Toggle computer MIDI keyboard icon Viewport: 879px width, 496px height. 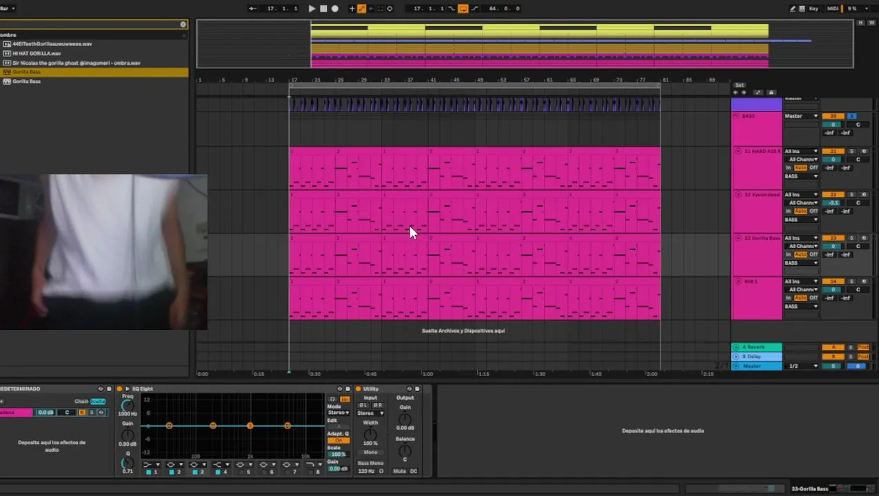[802, 8]
